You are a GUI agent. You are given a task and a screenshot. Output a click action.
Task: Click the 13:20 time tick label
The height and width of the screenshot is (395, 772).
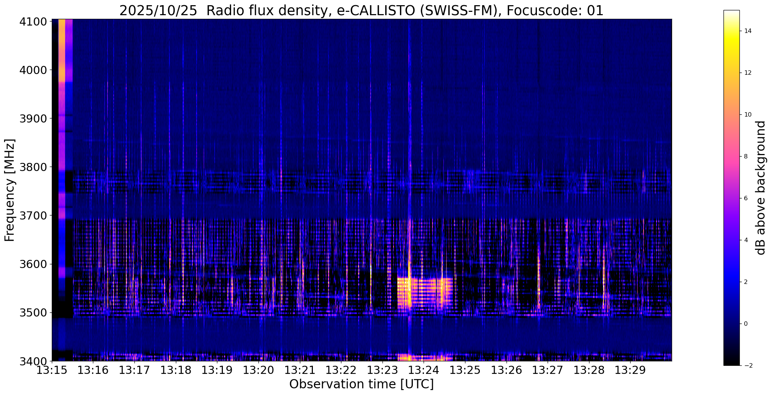pos(258,370)
